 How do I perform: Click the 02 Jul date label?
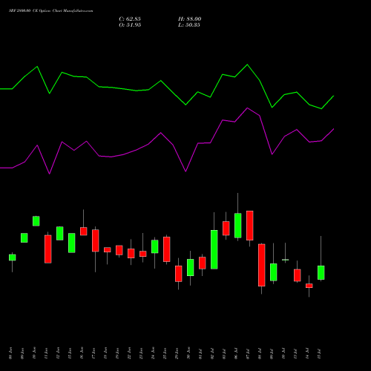pyautogui.click(x=212, y=354)
